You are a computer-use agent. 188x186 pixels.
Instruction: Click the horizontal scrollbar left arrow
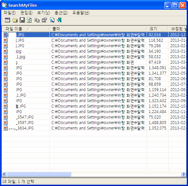tap(4, 174)
